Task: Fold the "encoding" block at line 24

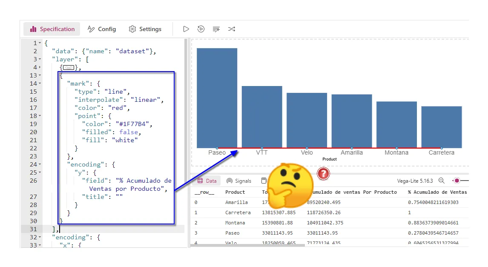Action: tap(40, 164)
